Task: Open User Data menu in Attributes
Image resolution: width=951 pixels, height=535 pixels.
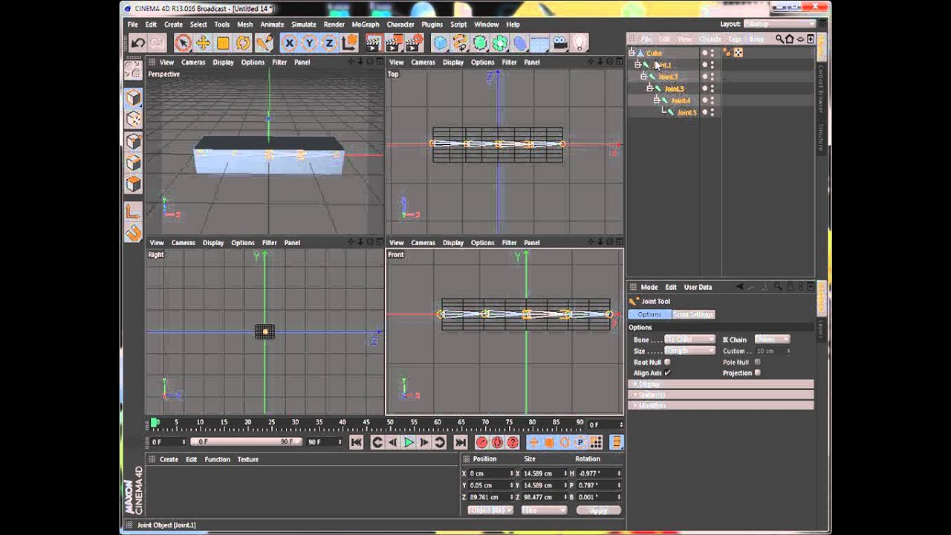Action: [x=698, y=287]
